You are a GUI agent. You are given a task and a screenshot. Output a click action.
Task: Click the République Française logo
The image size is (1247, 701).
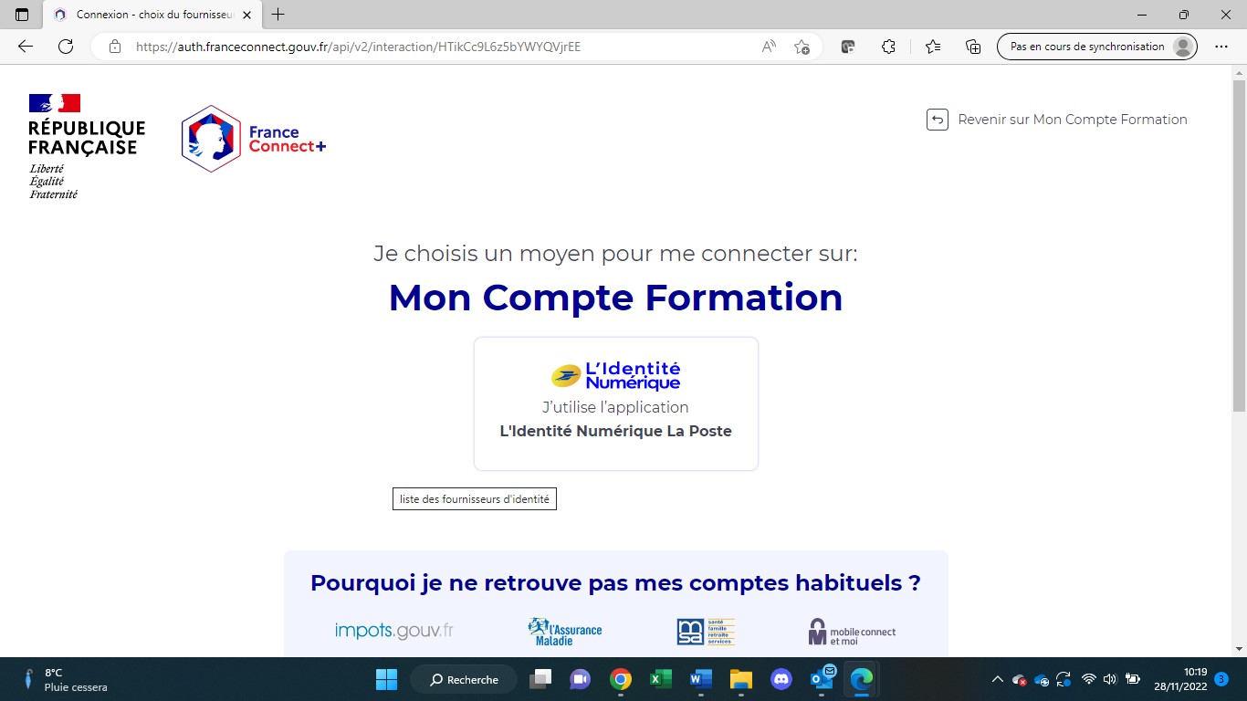87,146
